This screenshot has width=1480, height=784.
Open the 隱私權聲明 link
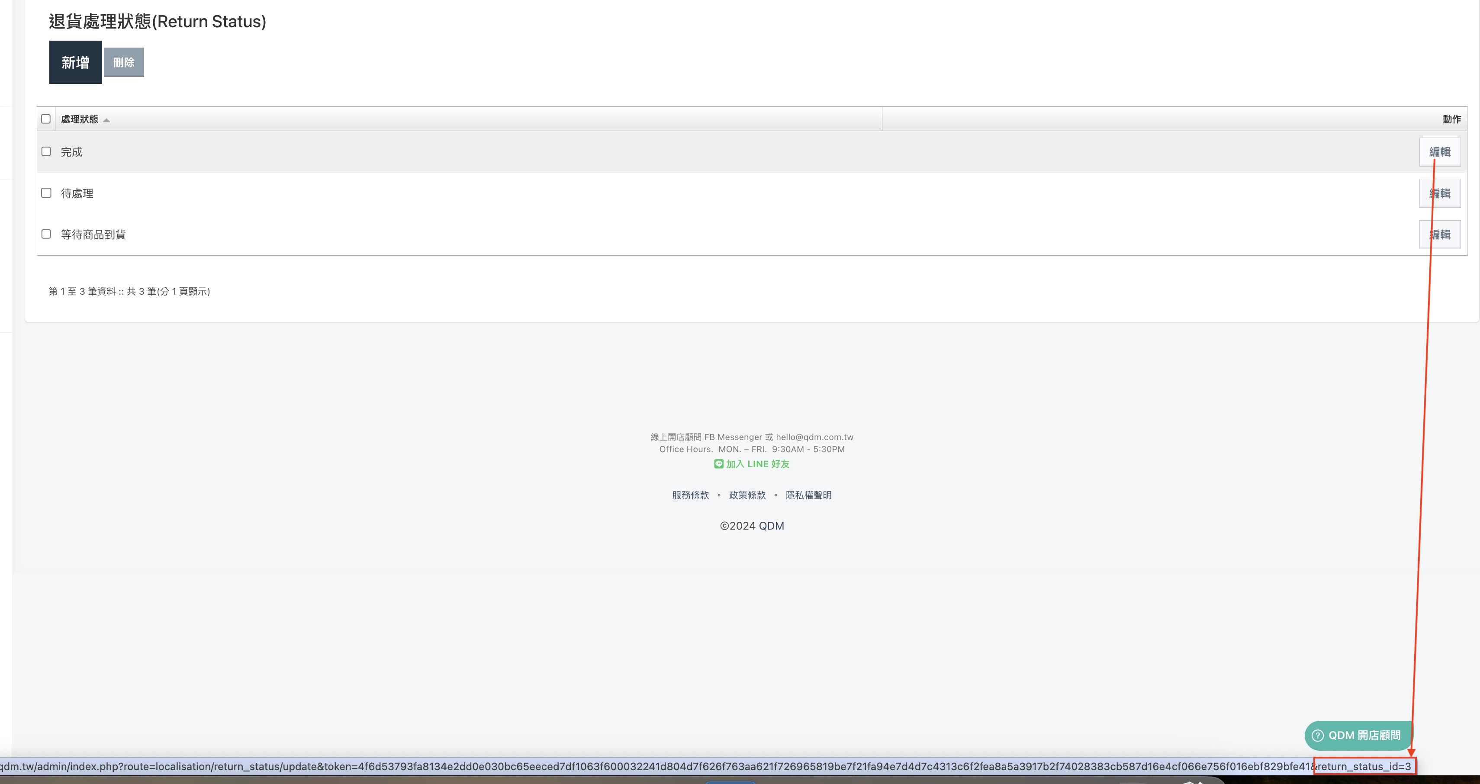[x=808, y=495]
